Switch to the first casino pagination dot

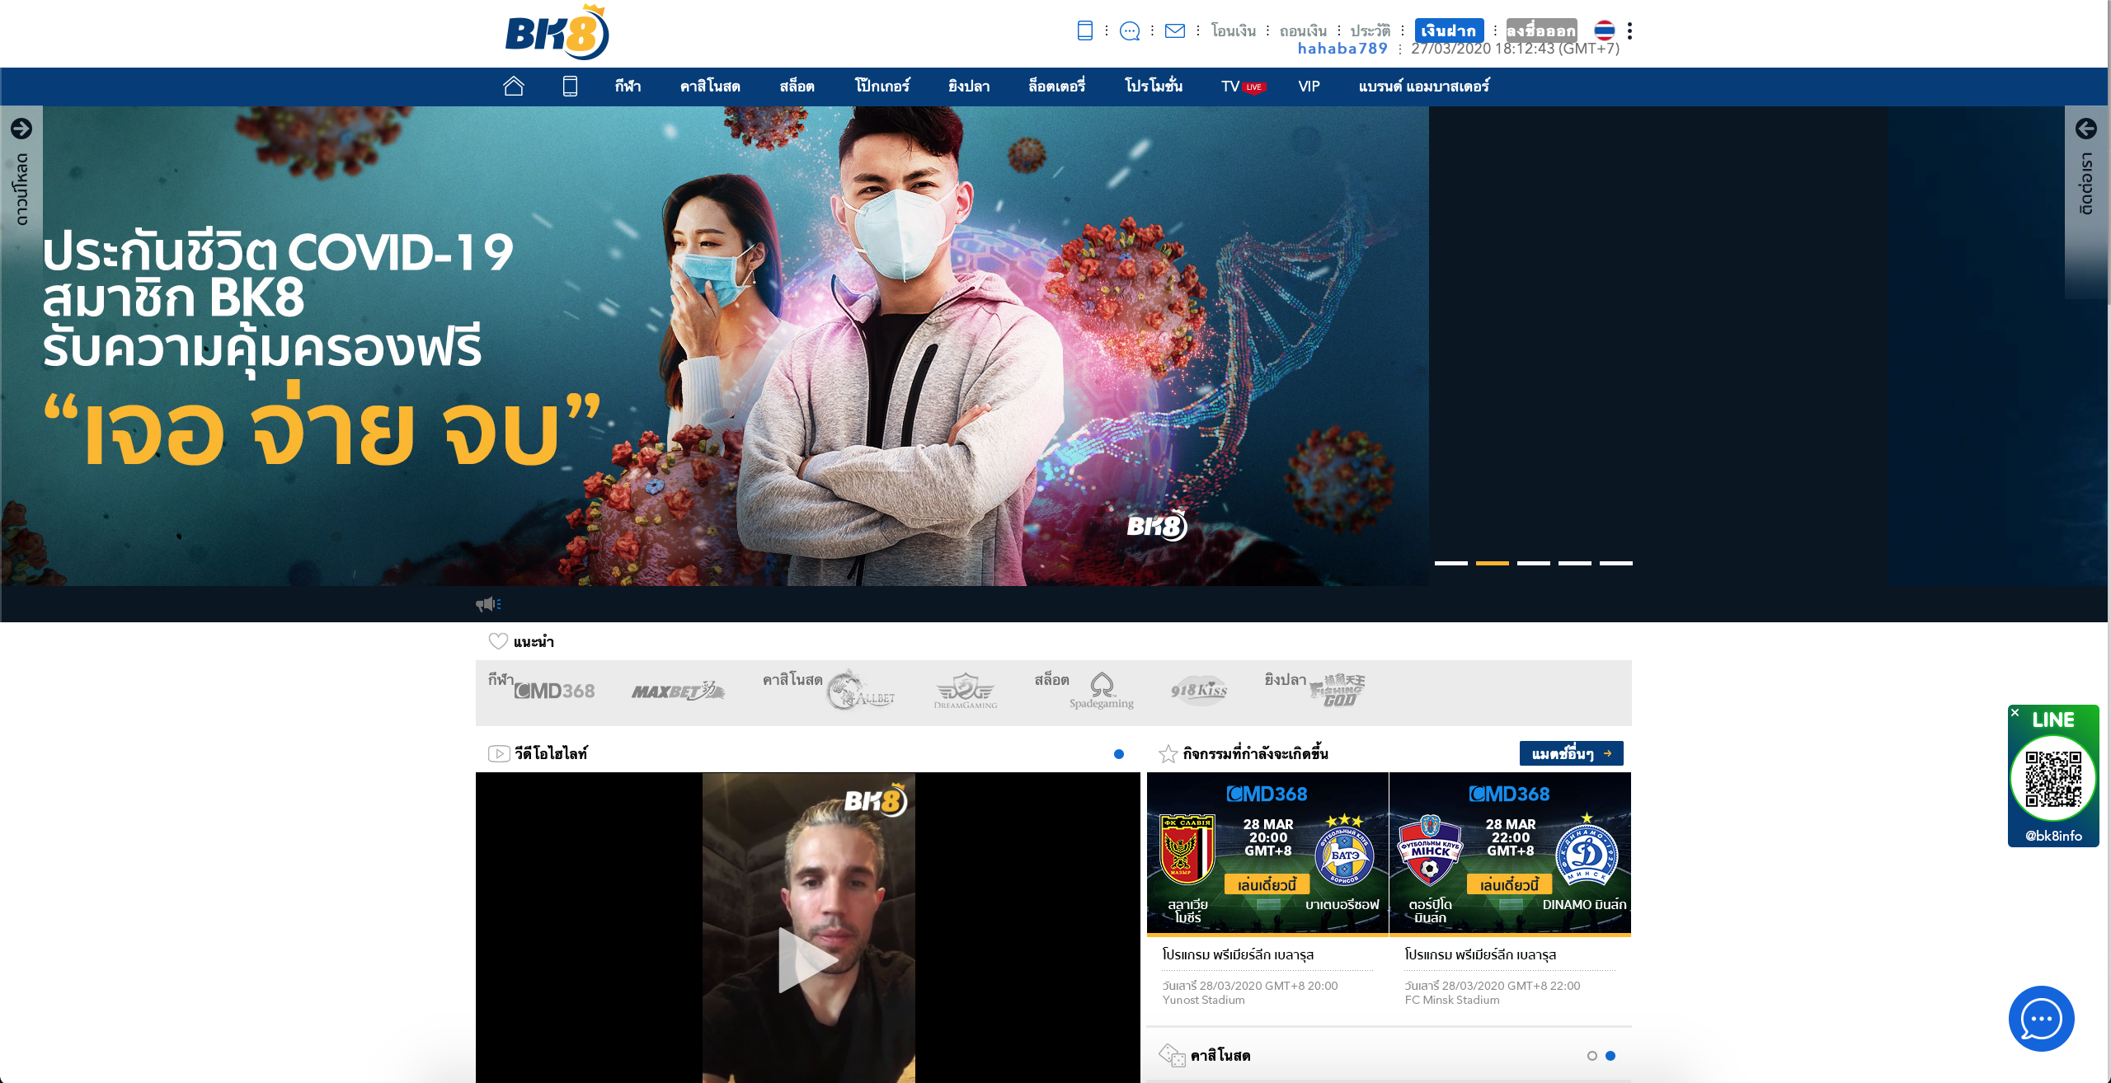pos(1591,1054)
